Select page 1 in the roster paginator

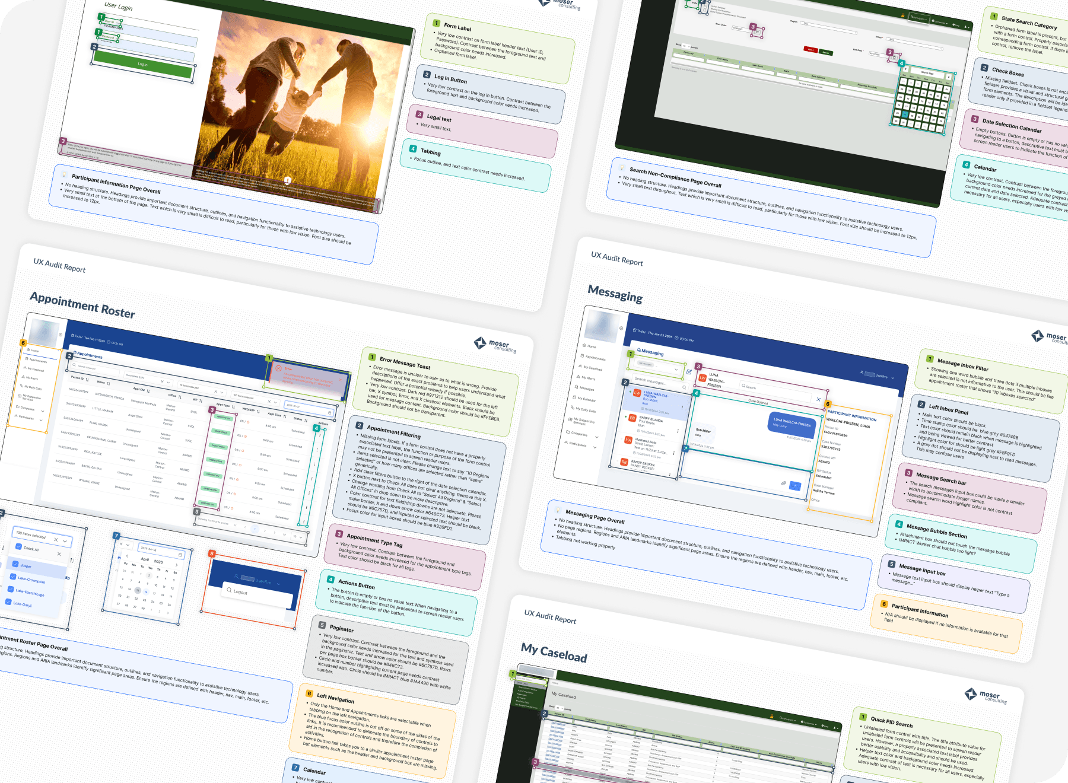click(255, 529)
